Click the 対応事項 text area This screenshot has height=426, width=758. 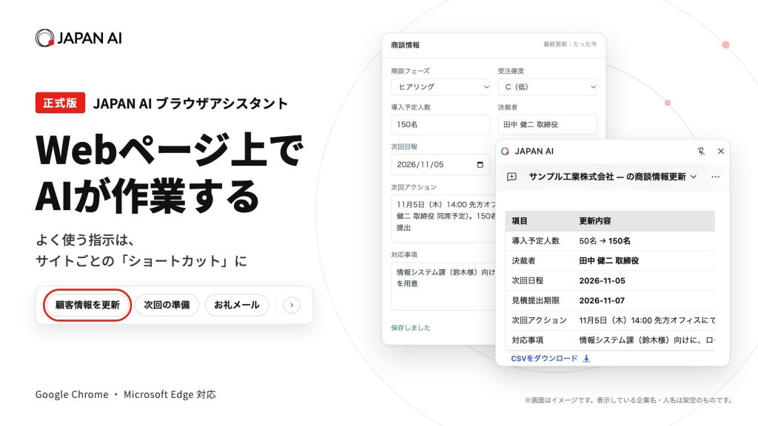443,286
